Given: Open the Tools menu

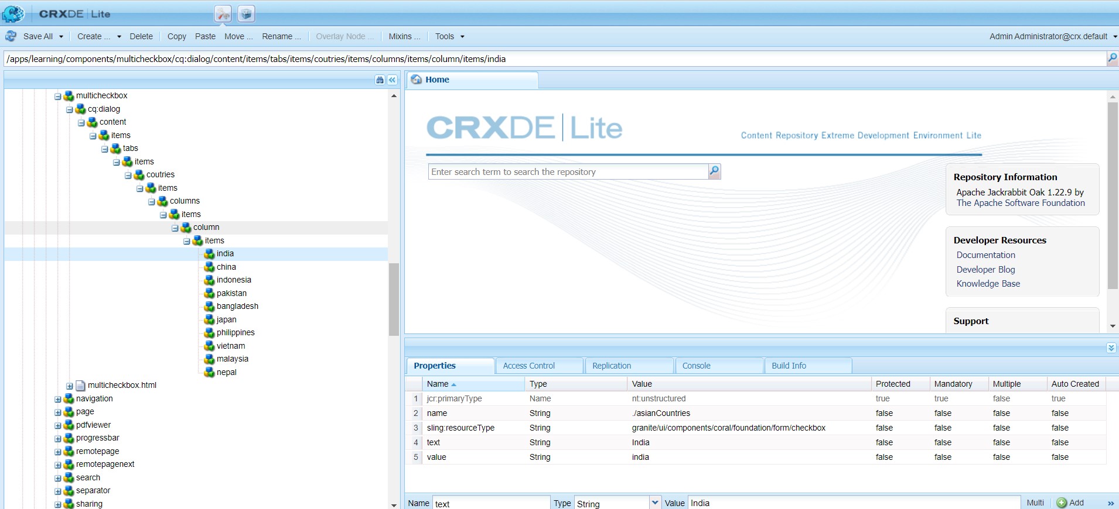Looking at the screenshot, I should coord(449,36).
